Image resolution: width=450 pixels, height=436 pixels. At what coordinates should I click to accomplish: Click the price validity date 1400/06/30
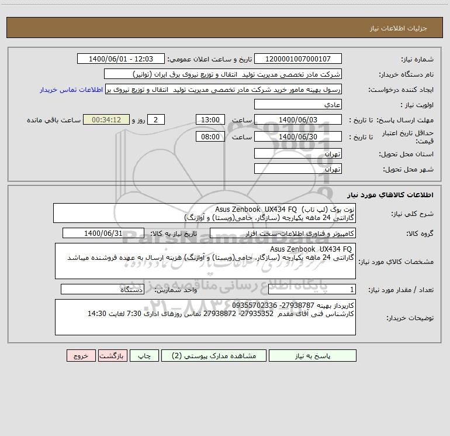click(x=298, y=137)
